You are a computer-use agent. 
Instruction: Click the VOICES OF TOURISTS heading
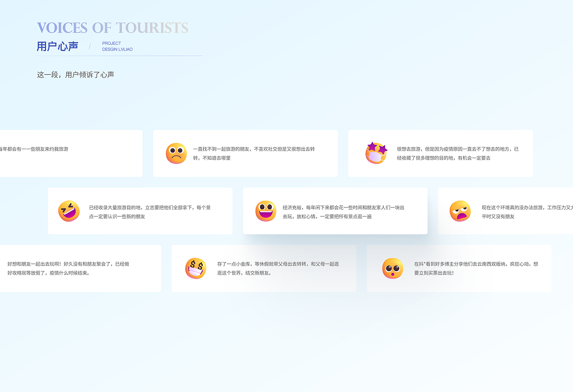click(112, 28)
